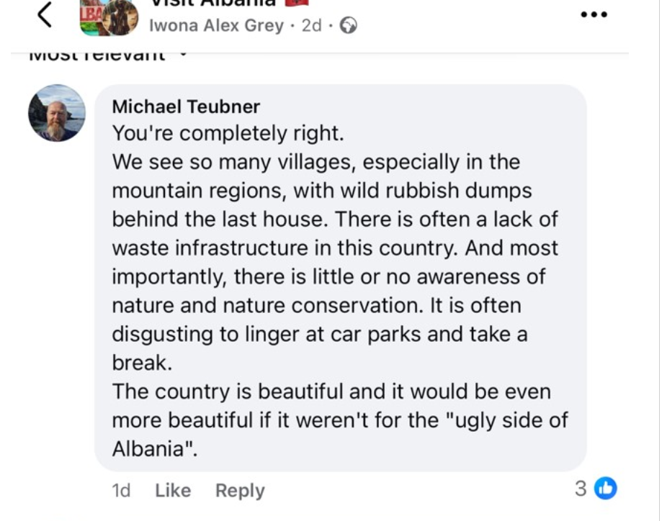667x521 pixels.
Task: Click the post's 2d timestamp
Action: 312,26
